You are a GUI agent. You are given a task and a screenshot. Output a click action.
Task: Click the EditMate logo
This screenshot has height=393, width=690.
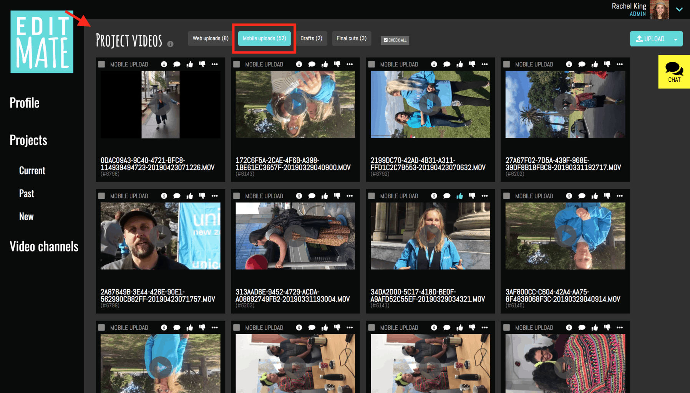coord(42,42)
